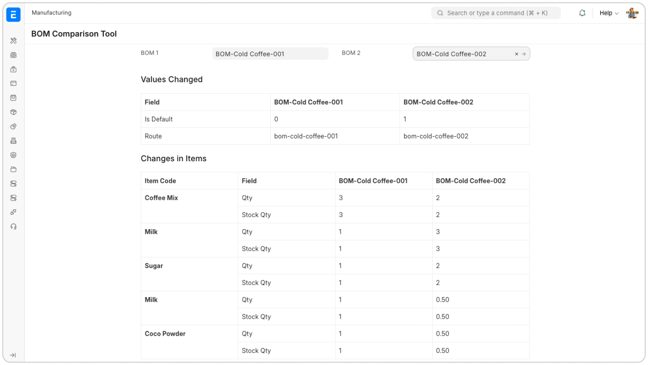Click the Manufacturing breadcrumb

[x=51, y=13]
